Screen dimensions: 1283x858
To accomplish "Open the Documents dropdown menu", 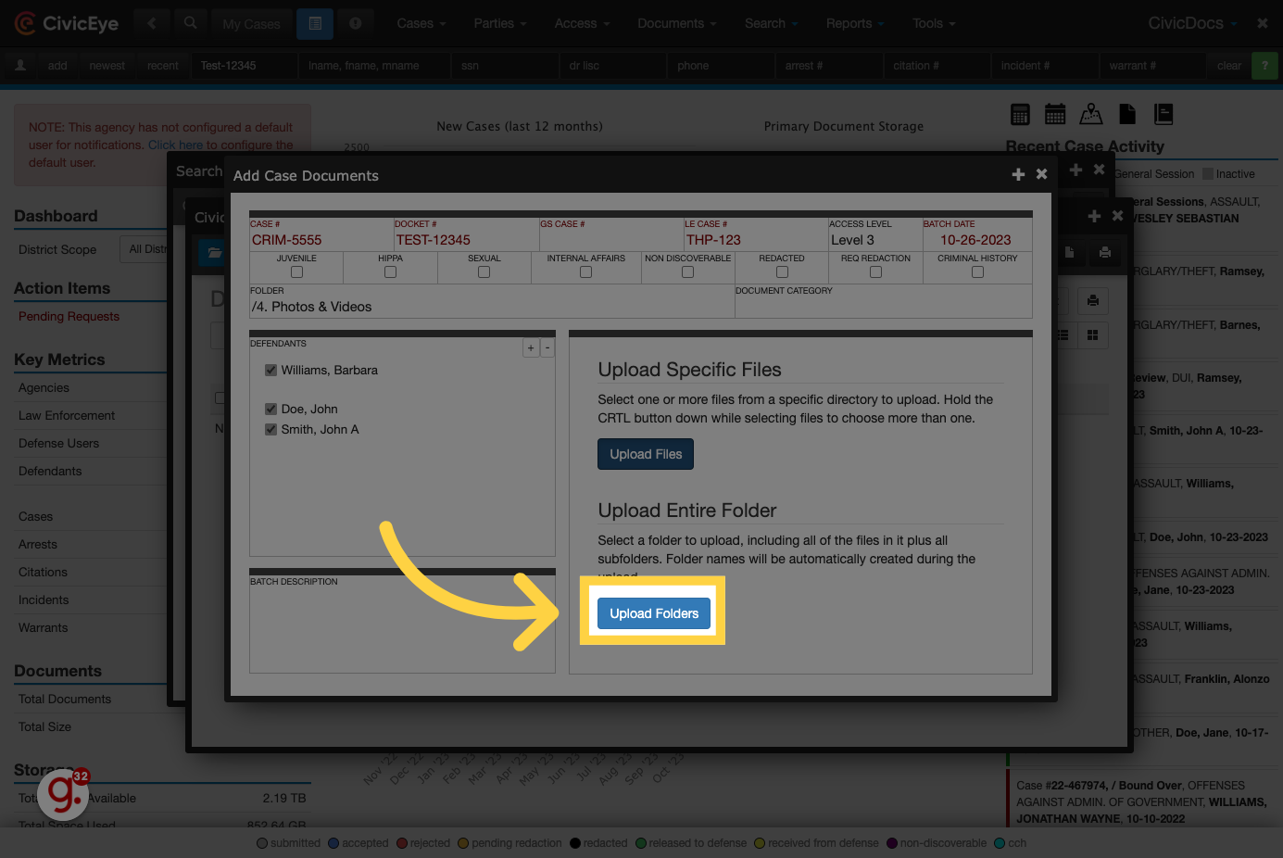I will click(x=677, y=23).
